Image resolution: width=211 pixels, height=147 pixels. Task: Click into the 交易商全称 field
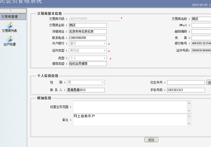click(87, 25)
